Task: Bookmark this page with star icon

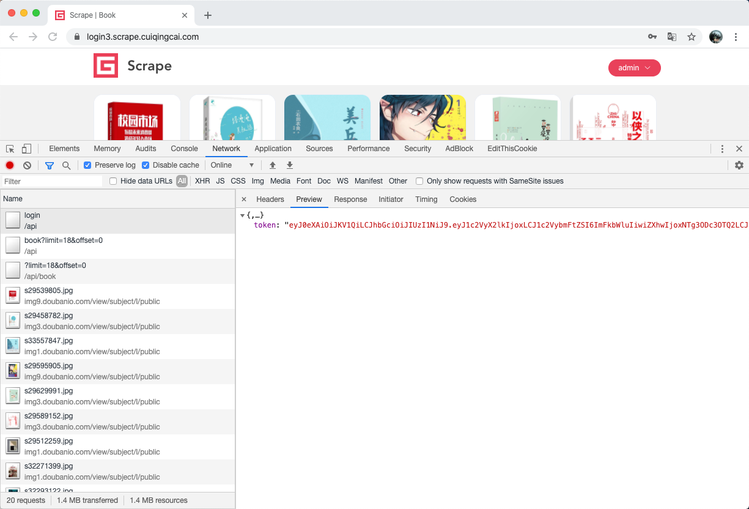Action: click(692, 37)
